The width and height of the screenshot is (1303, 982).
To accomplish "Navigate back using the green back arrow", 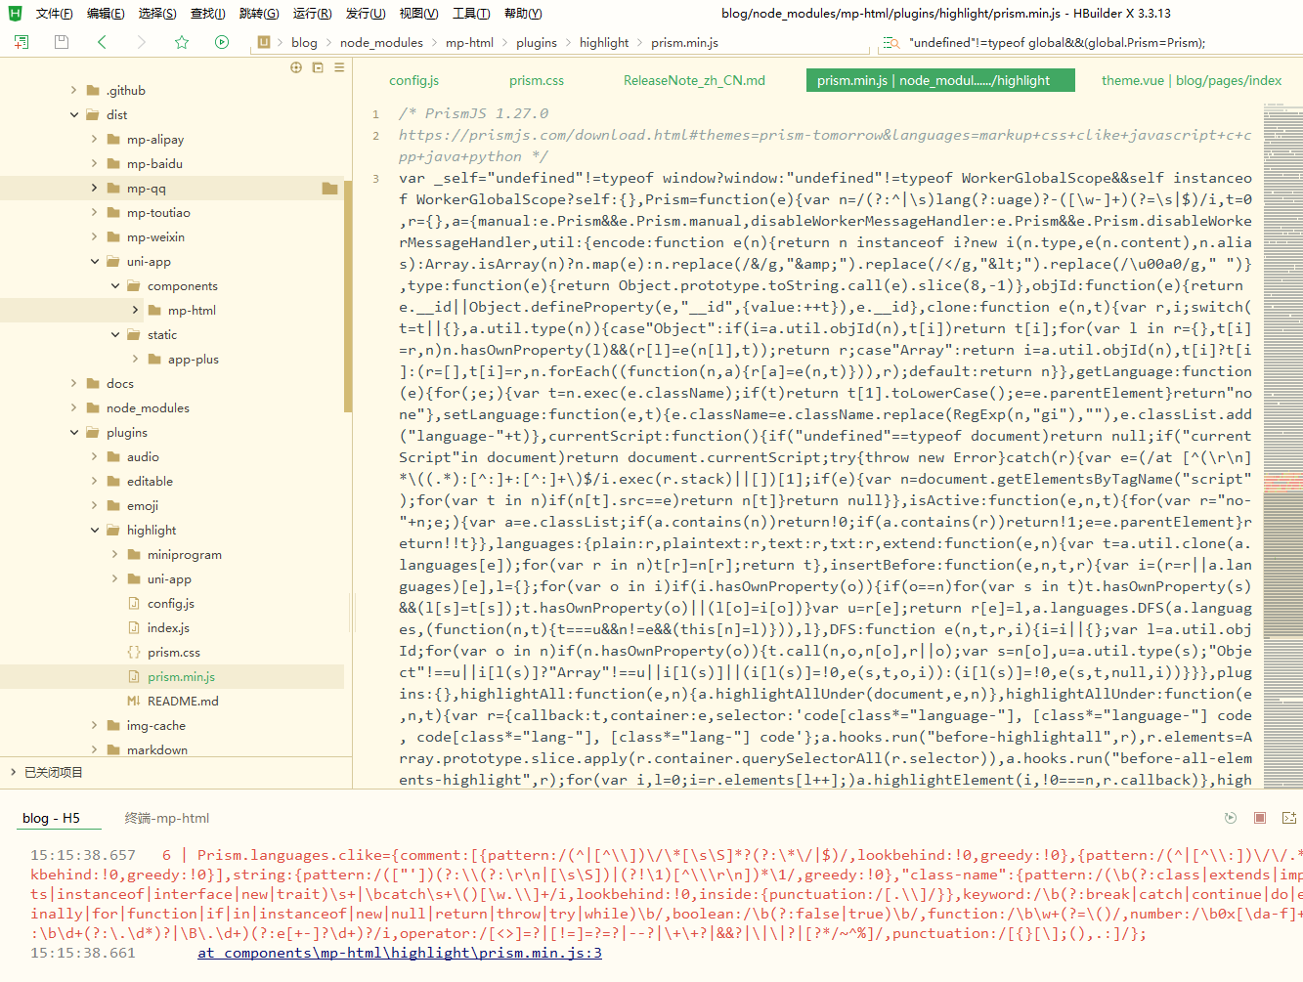I will [x=101, y=42].
